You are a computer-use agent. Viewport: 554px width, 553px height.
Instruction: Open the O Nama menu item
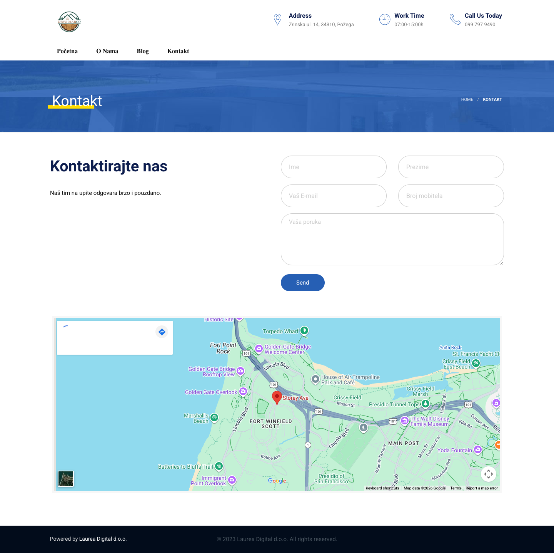[107, 51]
